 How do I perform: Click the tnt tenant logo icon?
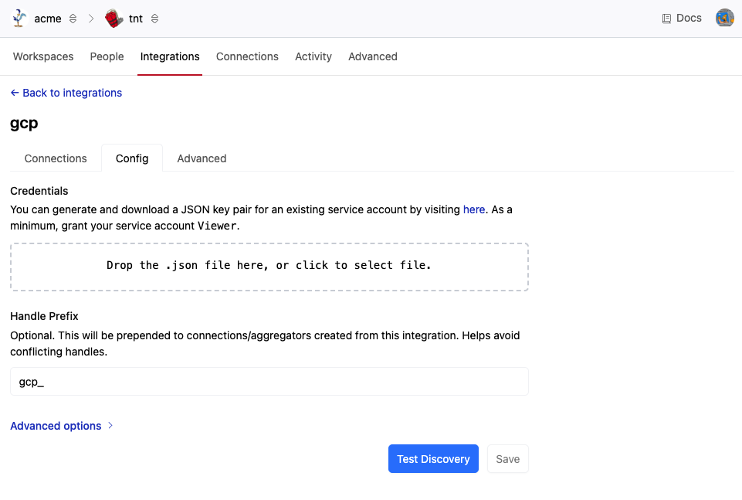[x=114, y=19]
